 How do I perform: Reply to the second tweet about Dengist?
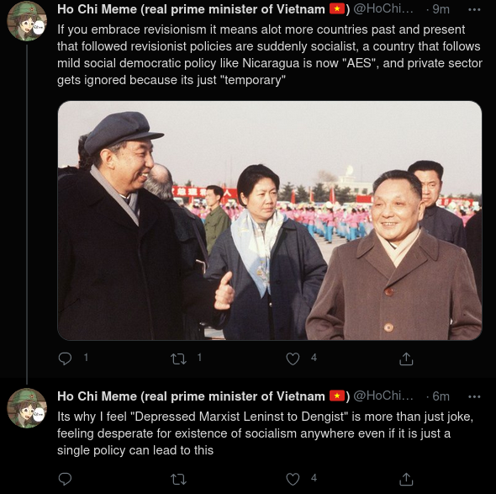(66, 479)
